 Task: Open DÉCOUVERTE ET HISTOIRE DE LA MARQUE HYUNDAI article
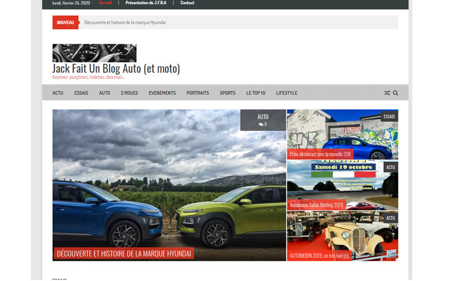point(123,253)
